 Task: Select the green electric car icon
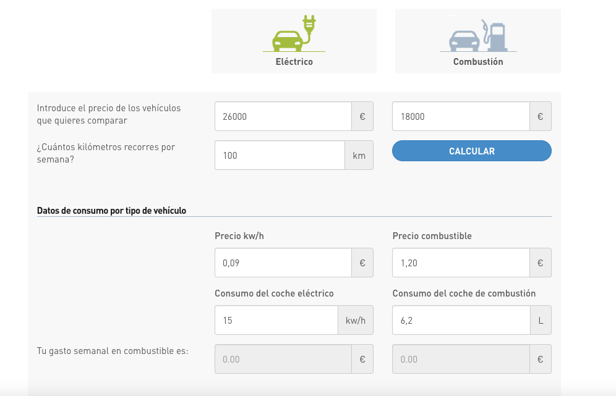[294, 33]
